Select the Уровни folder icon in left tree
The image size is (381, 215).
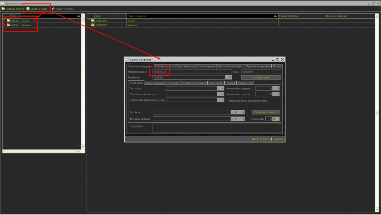click(x=8, y=25)
